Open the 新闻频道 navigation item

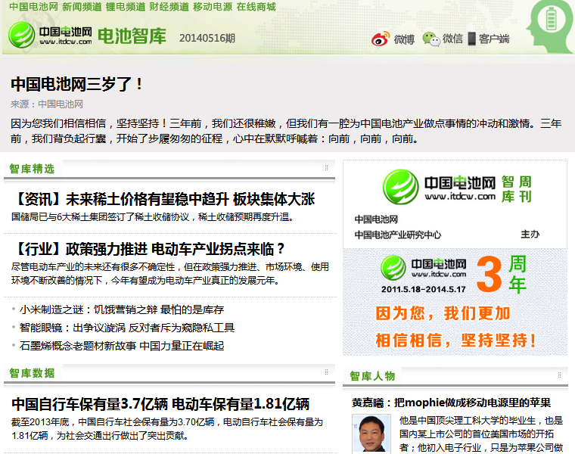(x=82, y=7)
